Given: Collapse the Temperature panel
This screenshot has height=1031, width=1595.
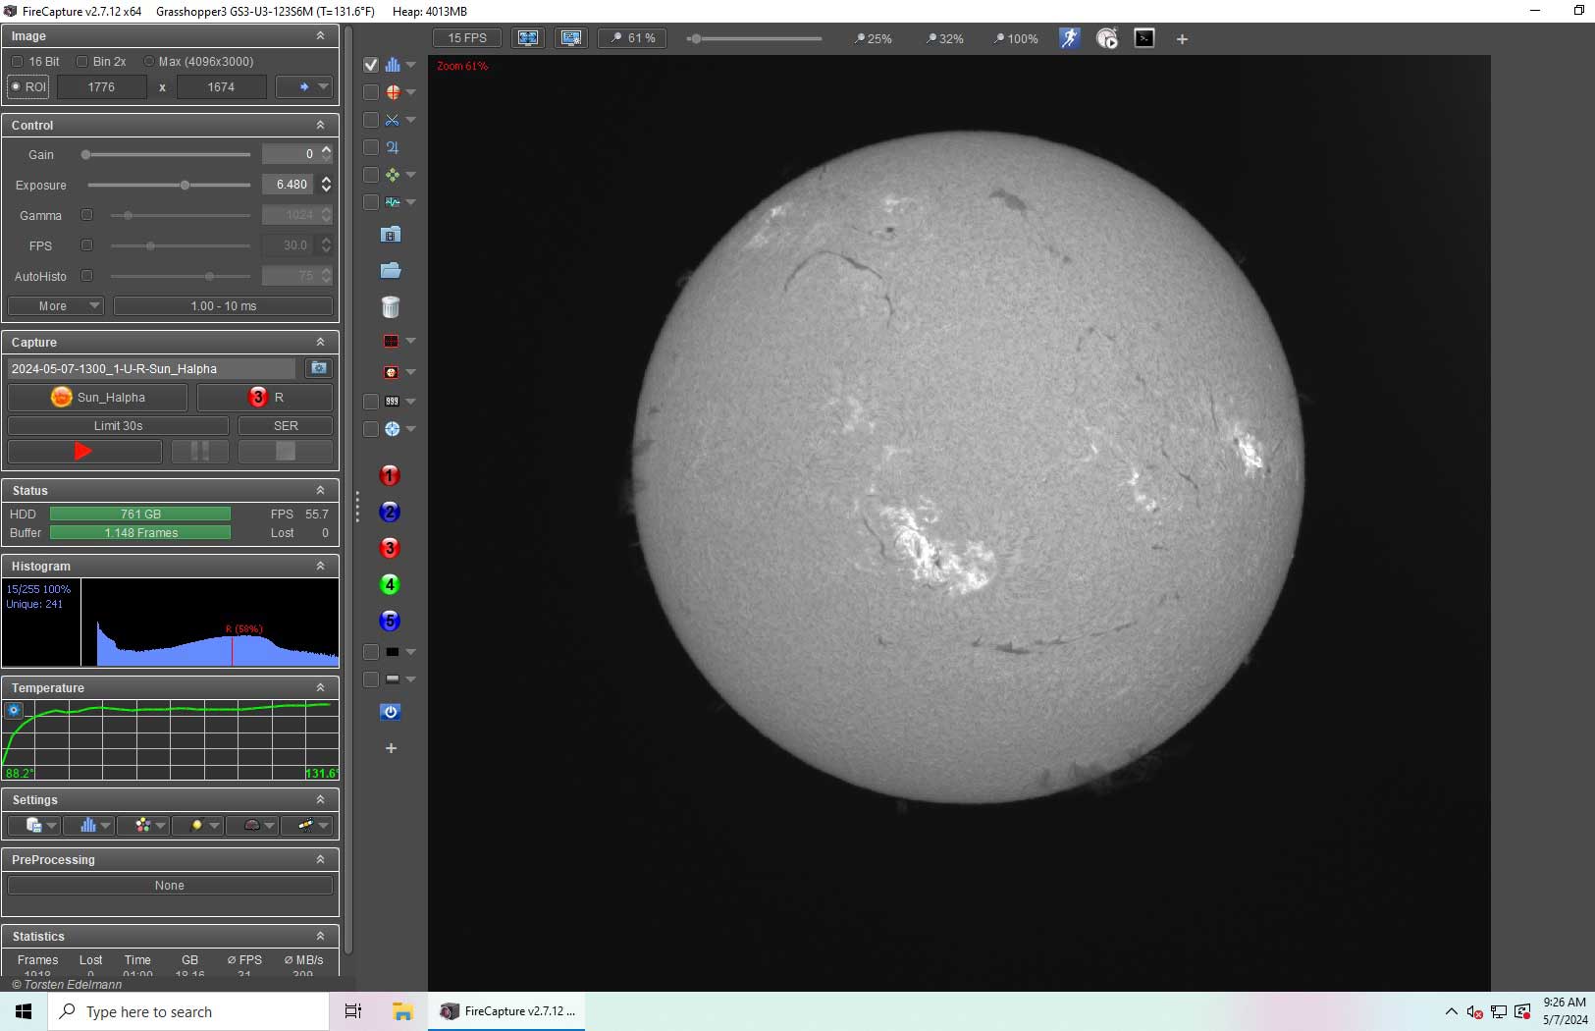Looking at the screenshot, I should click(x=320, y=688).
